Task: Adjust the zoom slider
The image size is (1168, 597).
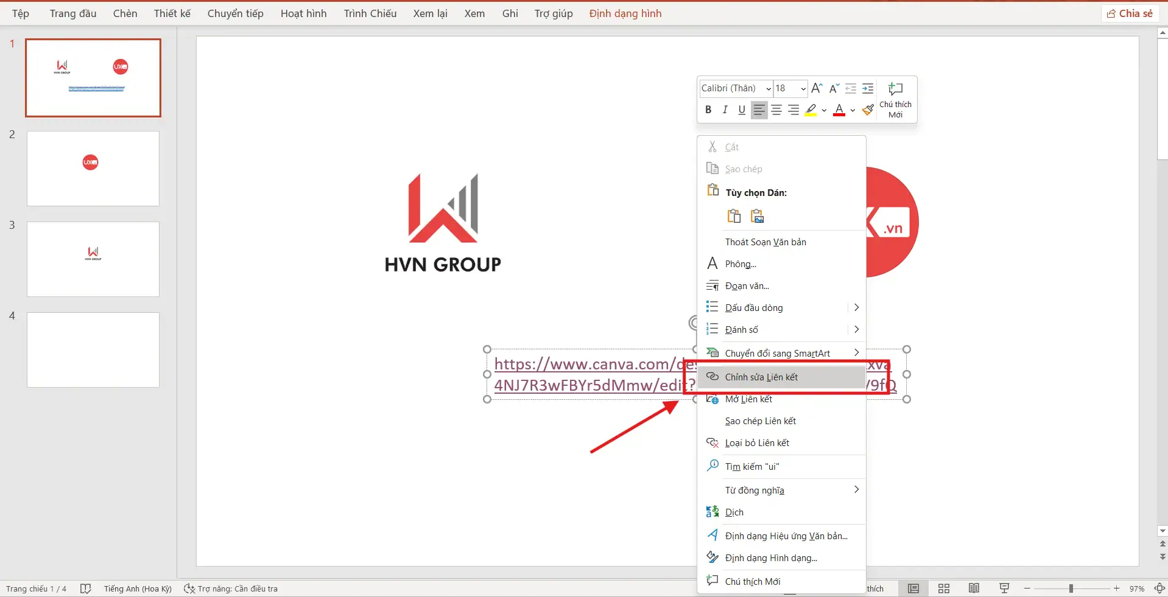Action: (x=1071, y=588)
